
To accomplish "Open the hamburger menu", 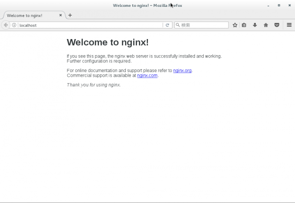I will pyautogui.click(x=289, y=25).
